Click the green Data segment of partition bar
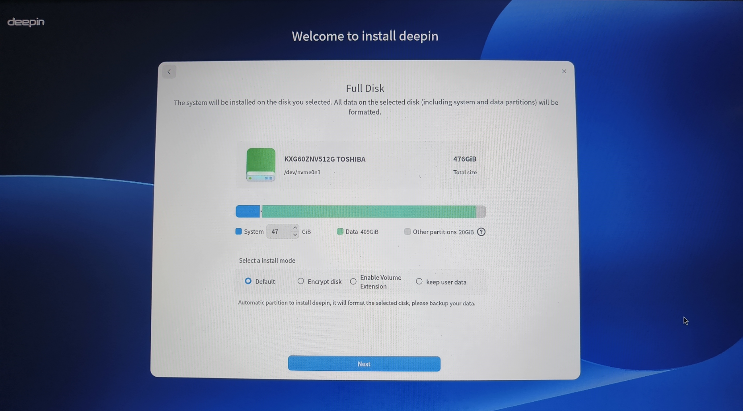 click(x=368, y=211)
